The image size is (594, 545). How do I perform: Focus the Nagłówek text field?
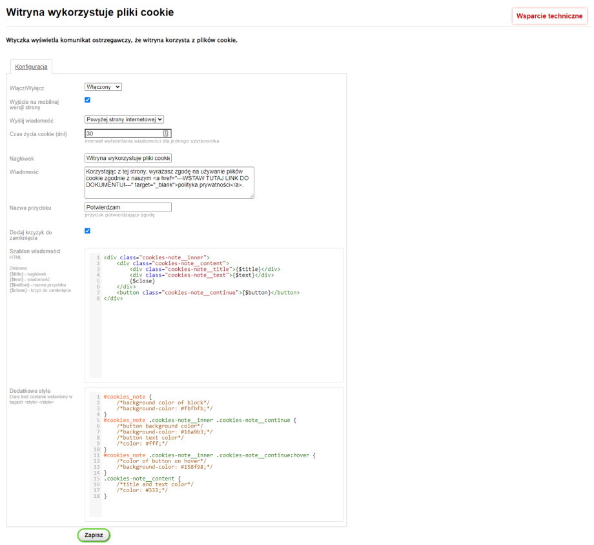[128, 158]
